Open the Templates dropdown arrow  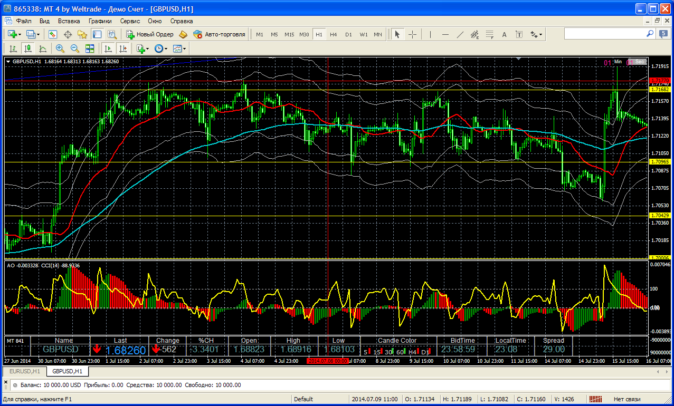185,49
